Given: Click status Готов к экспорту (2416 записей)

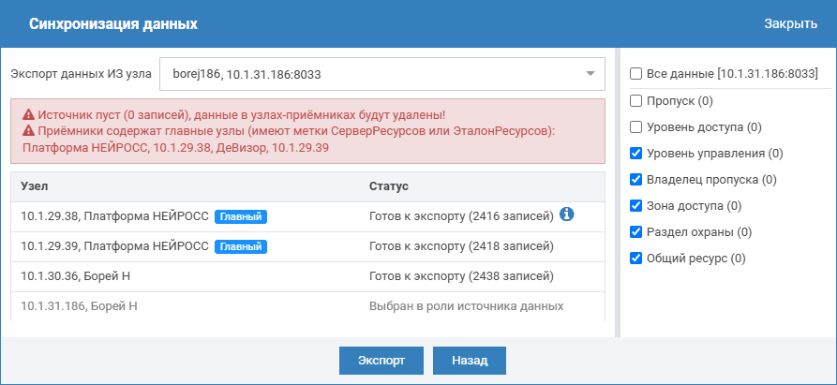Looking at the screenshot, I should point(461,217).
